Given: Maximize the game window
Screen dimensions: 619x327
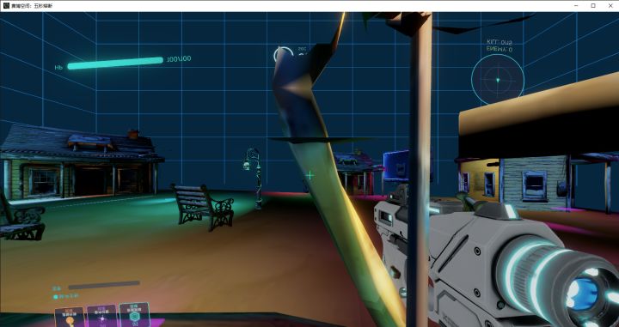Looking at the screenshot, I should coord(593,6).
